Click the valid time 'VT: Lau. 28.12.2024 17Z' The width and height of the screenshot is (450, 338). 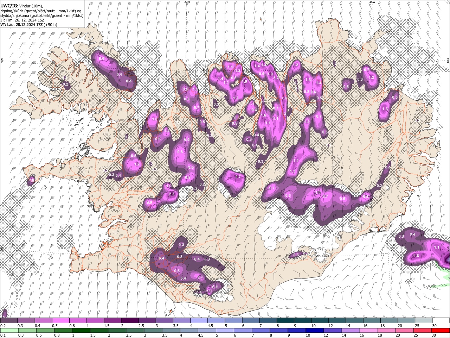[22, 25]
